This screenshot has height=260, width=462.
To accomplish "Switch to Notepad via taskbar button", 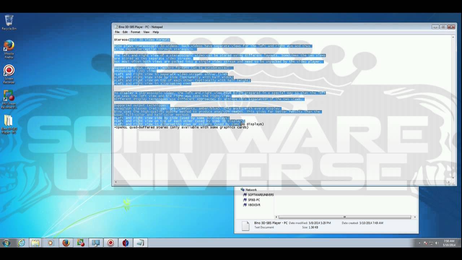I will tap(140, 243).
